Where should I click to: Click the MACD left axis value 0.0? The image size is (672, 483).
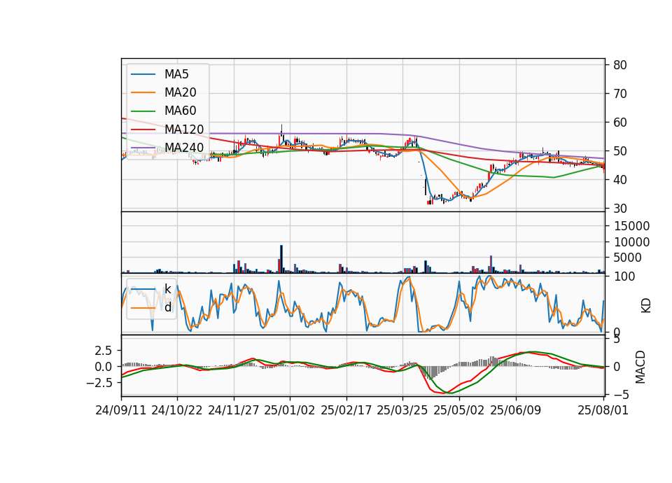click(104, 367)
